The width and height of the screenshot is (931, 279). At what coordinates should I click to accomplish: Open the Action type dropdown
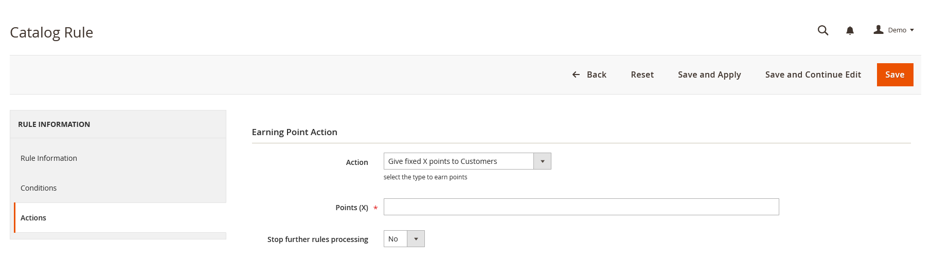467,161
